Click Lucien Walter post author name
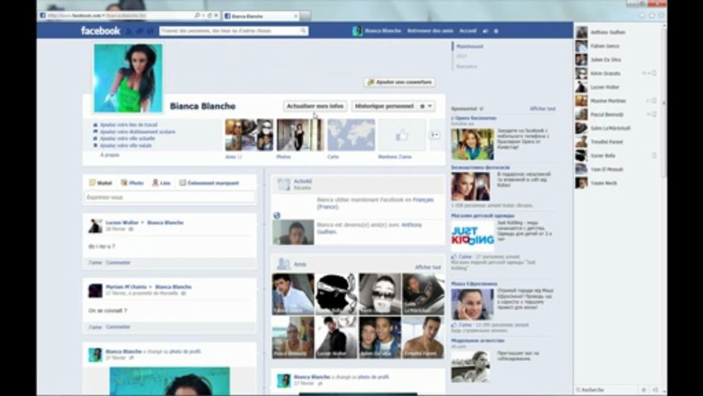The width and height of the screenshot is (703, 396). click(122, 223)
